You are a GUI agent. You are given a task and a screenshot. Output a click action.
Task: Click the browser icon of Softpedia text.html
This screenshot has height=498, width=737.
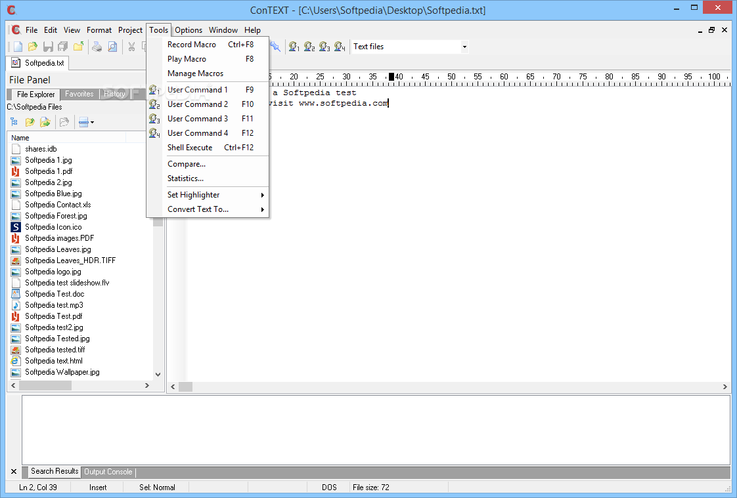pos(16,361)
